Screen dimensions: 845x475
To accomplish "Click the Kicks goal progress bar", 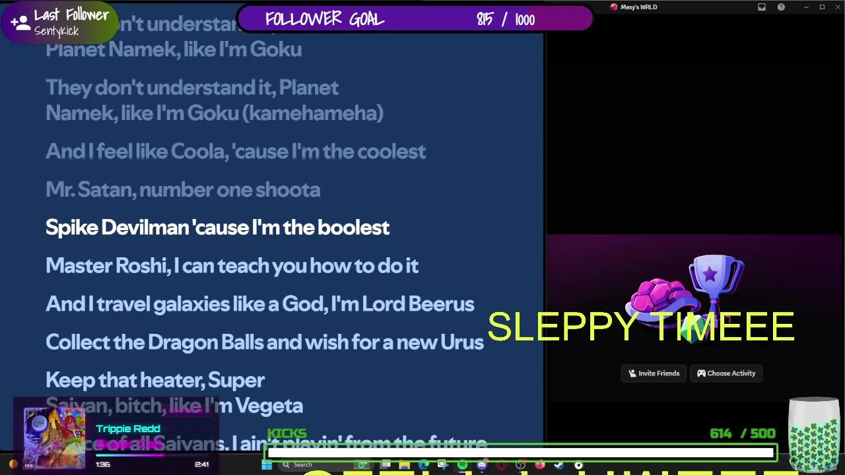I will pyautogui.click(x=520, y=453).
